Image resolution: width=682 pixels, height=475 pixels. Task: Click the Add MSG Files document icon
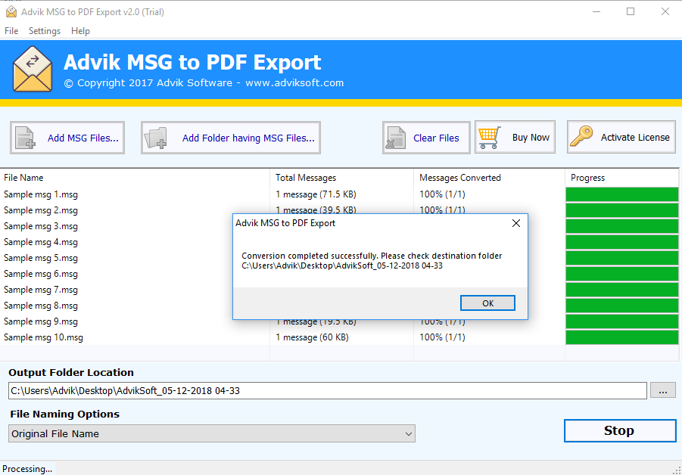(25, 138)
